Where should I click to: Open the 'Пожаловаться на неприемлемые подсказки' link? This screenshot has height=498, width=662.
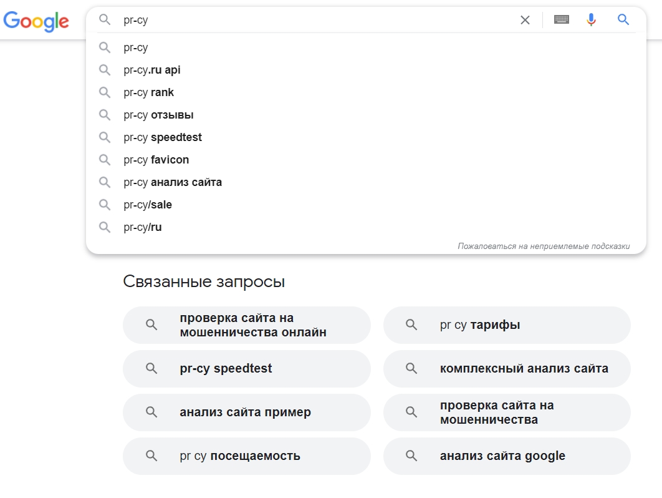tap(544, 246)
